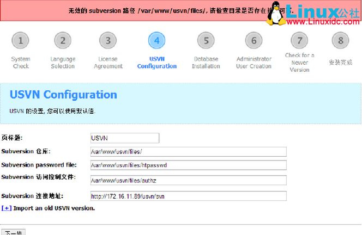The width and height of the screenshot is (362, 235).
Task: Click the 页标题 field label
Action: pyautogui.click(x=12, y=138)
